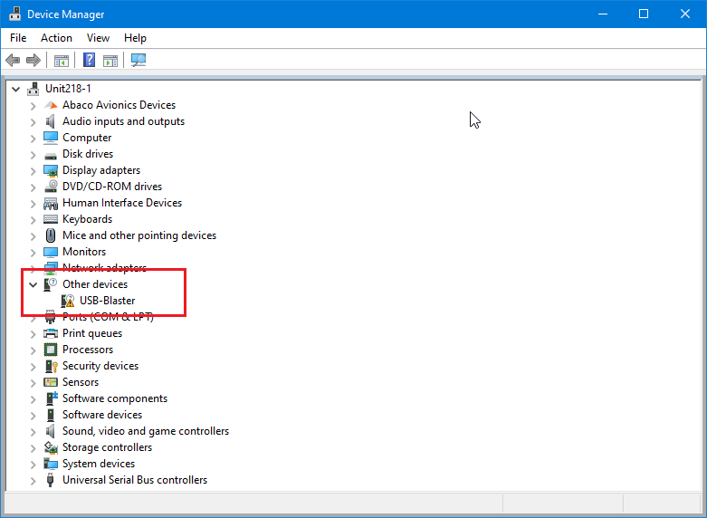707x518 pixels.
Task: Collapse the Unit218-1 root node
Action: coord(16,89)
